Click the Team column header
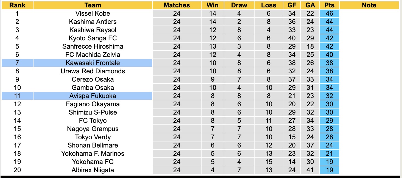This screenshot has height=178, width=402. (x=93, y=5)
